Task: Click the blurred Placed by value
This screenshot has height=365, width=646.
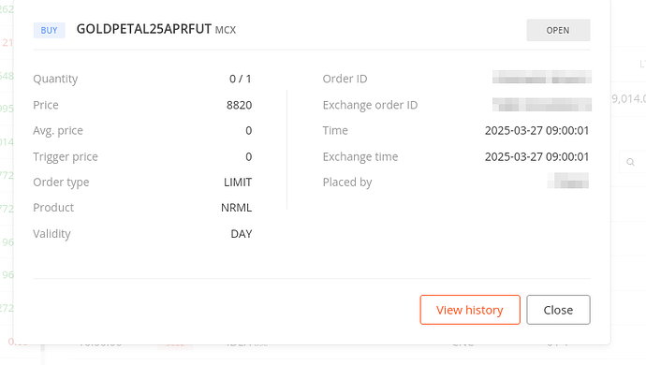Action: coord(568,181)
